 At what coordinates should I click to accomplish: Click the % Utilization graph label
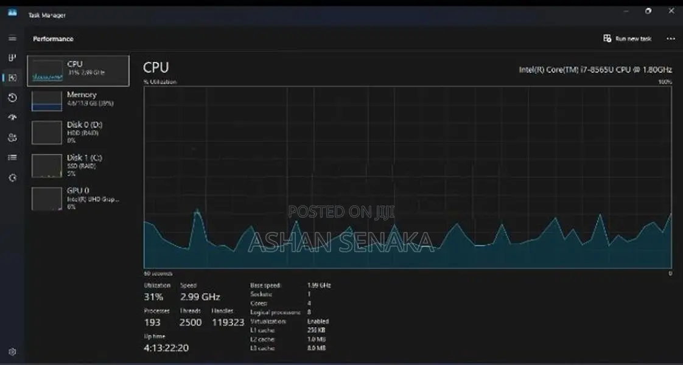click(160, 82)
